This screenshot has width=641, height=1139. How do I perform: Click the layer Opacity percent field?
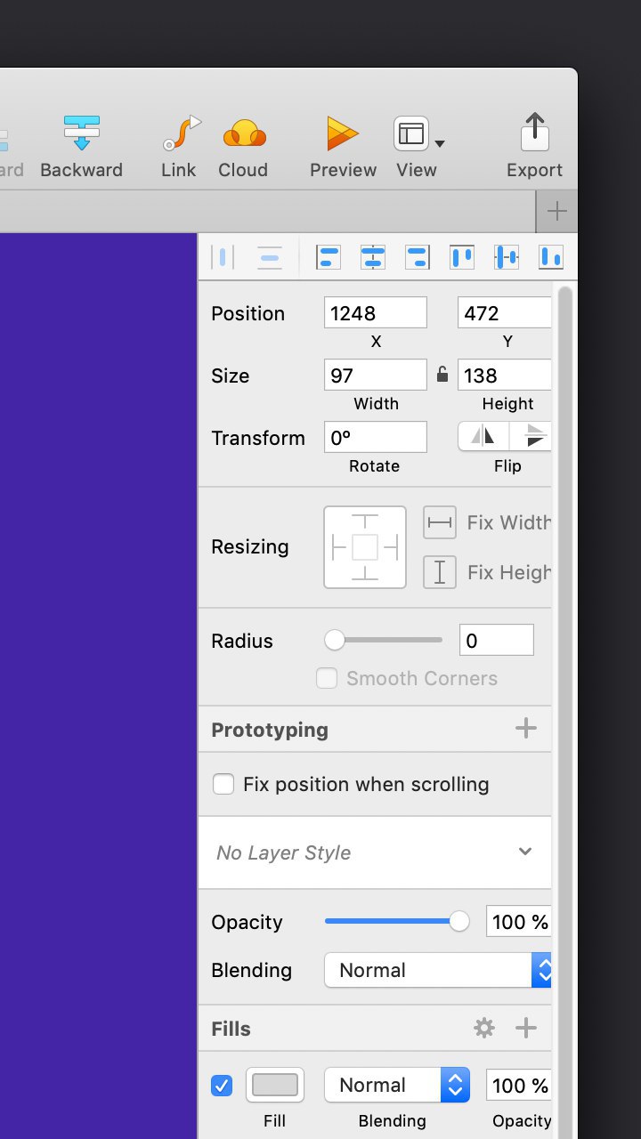point(519,922)
